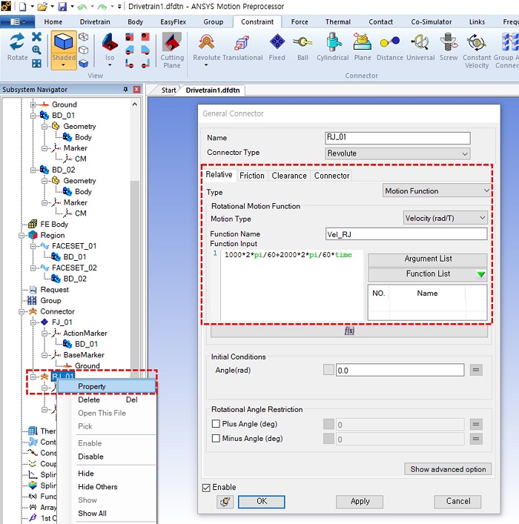Click the Apply button

pos(360,502)
